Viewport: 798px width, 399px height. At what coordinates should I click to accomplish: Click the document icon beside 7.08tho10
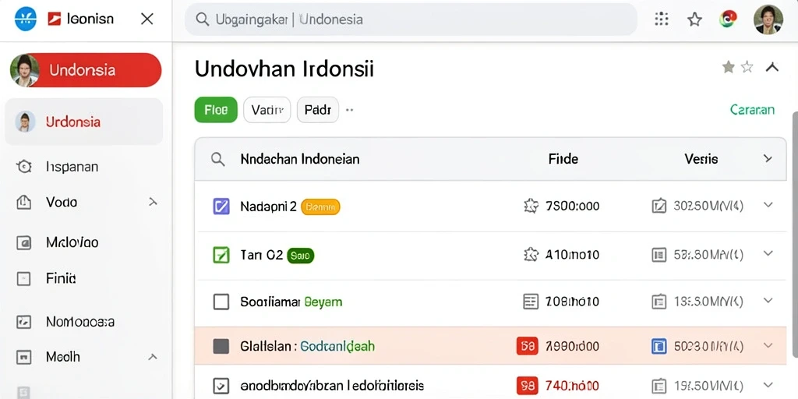click(x=531, y=302)
